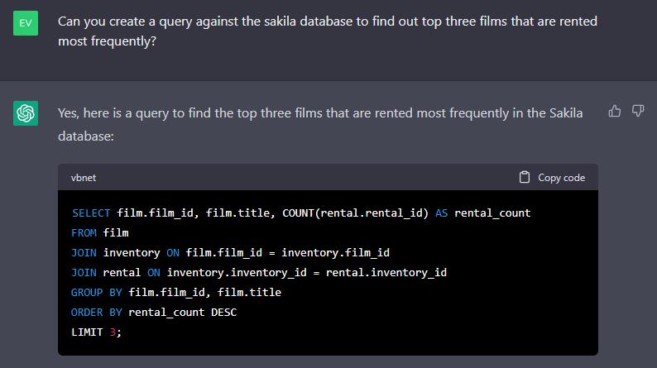Click the "ORDER BY rental_count DESC" line
Screen dimensions: 657x368
(x=154, y=313)
